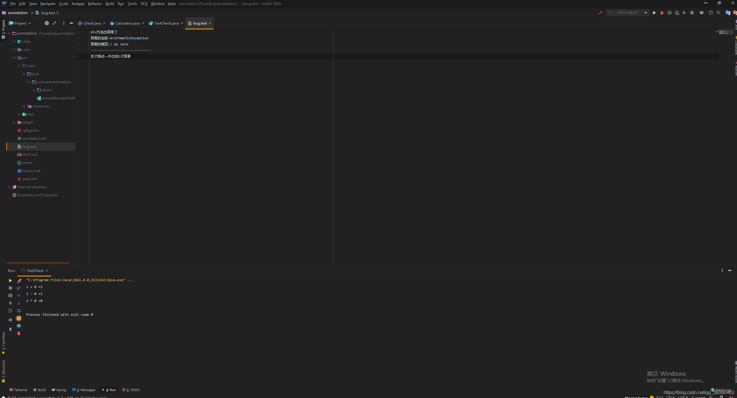Open the 6: TODO tool window

click(131, 390)
